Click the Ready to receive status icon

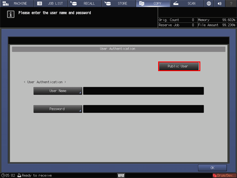[x=19, y=175]
